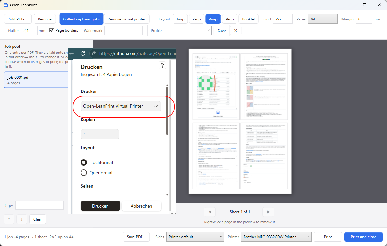Viewport: 387px width, 246px height.
Task: Click the Open-LeanPrint app icon in title bar
Action: pos(5,5)
